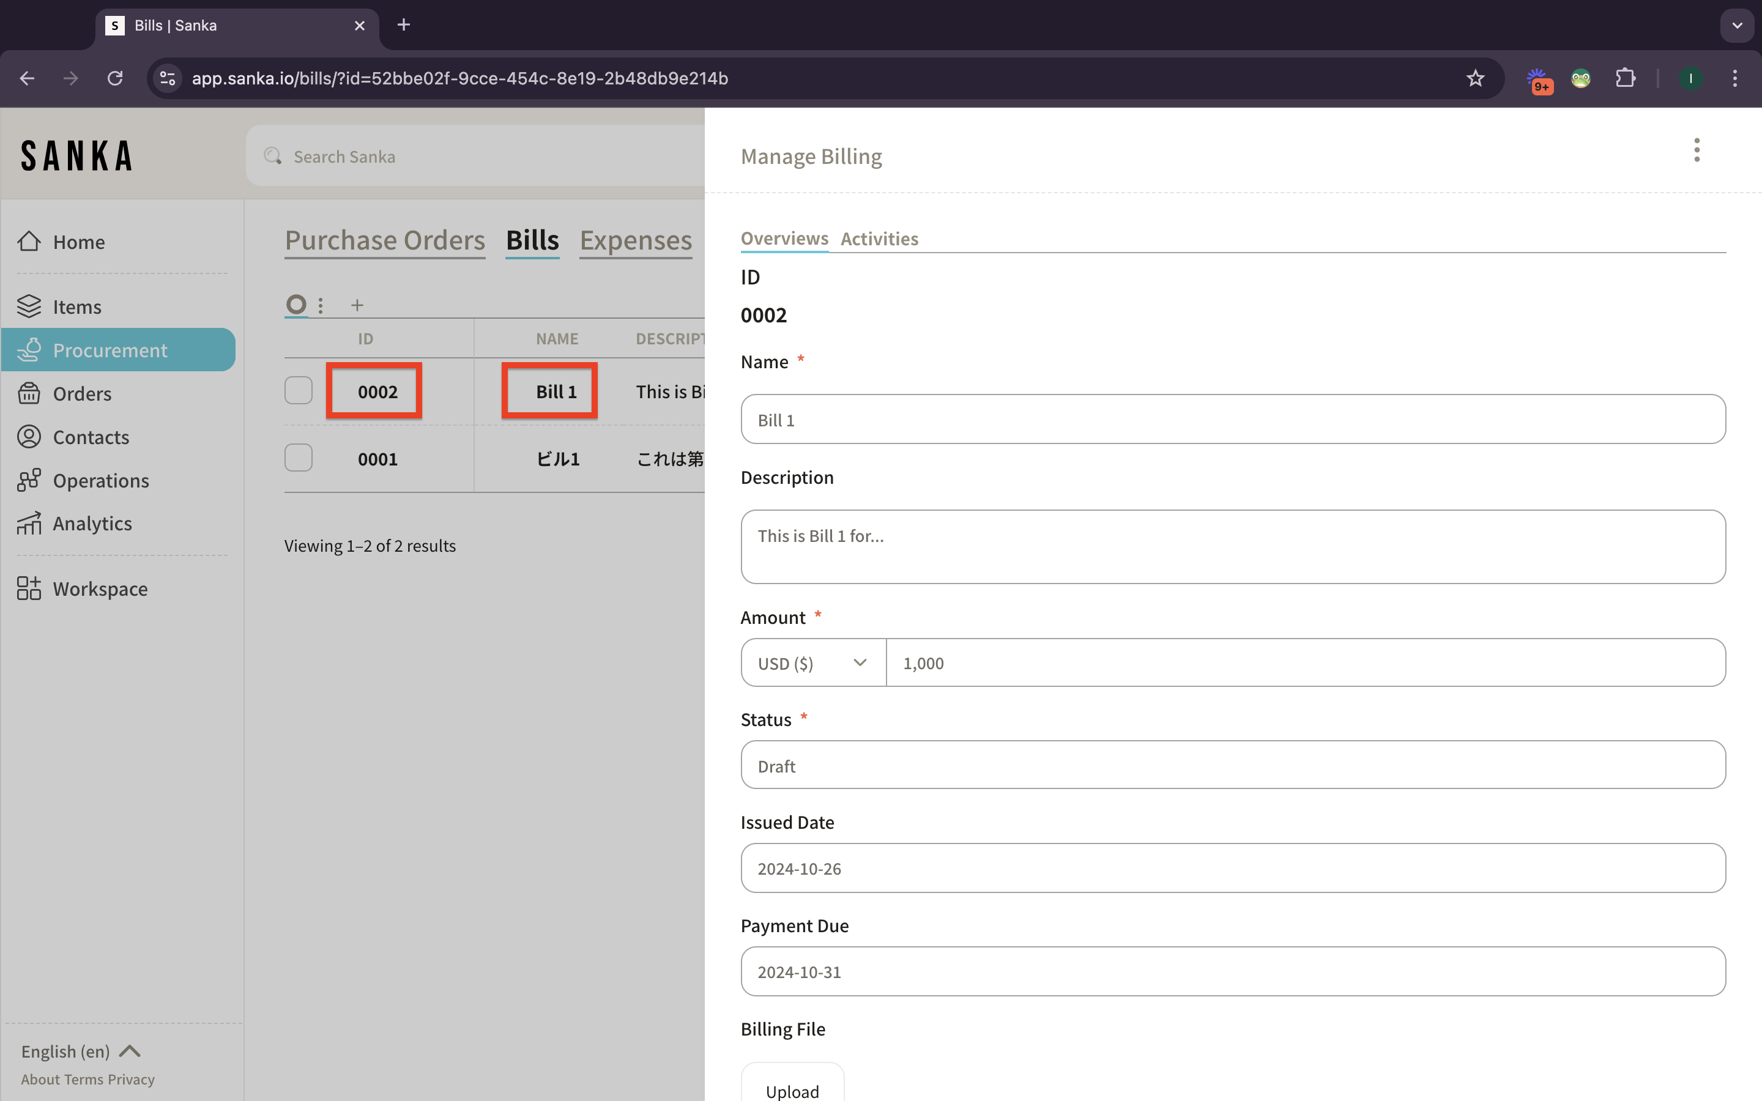Go to the Purchase Orders tab
This screenshot has width=1762, height=1101.
tap(384, 240)
